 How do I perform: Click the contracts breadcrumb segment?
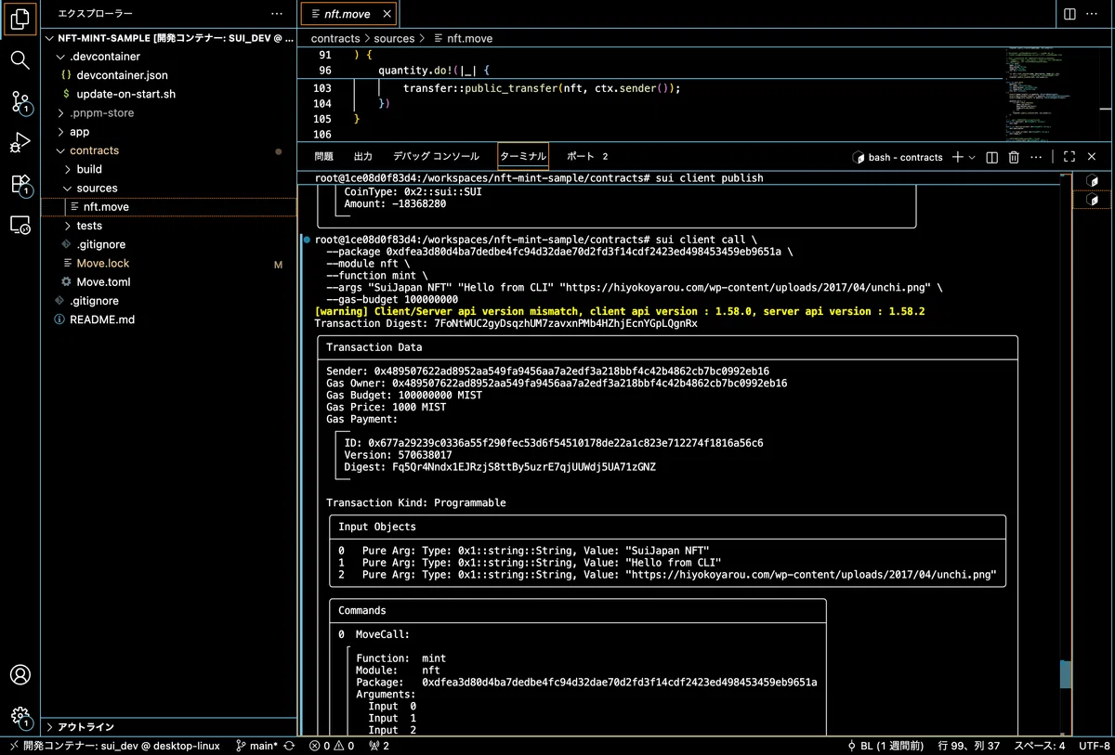pyautogui.click(x=335, y=38)
